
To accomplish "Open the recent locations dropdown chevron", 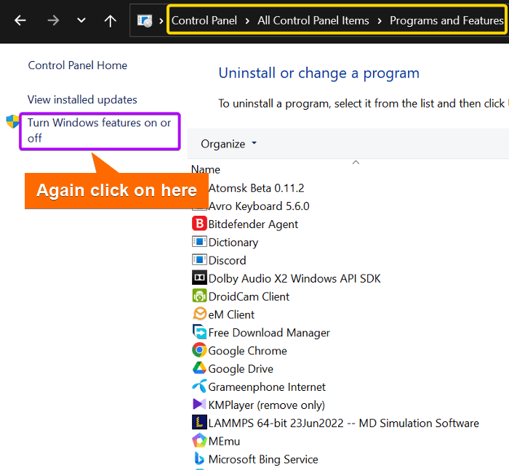I will (81, 20).
